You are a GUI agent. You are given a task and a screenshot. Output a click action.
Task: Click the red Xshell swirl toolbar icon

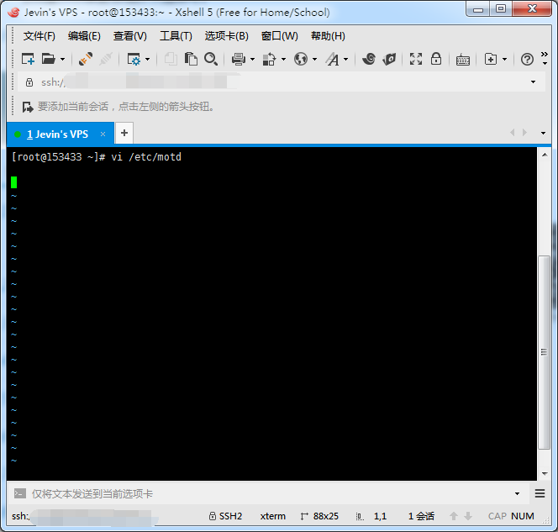[x=369, y=59]
